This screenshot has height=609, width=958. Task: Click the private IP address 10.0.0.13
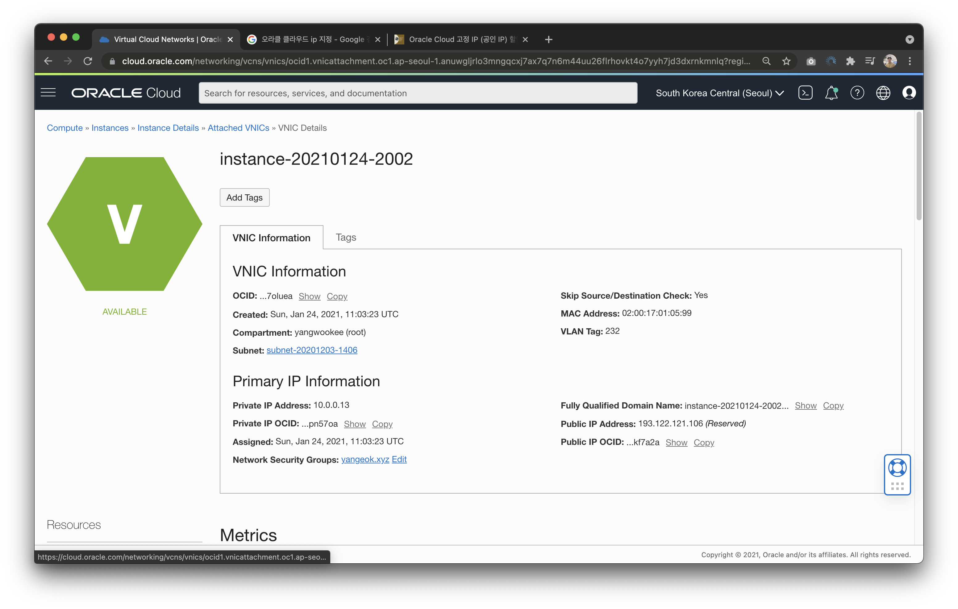point(331,405)
